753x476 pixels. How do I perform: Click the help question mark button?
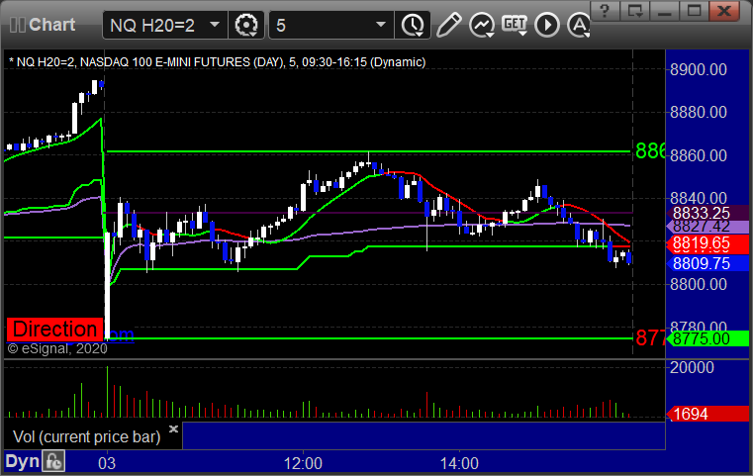[x=605, y=10]
